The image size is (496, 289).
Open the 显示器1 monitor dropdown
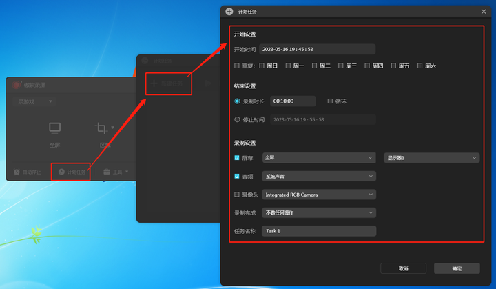click(x=431, y=158)
